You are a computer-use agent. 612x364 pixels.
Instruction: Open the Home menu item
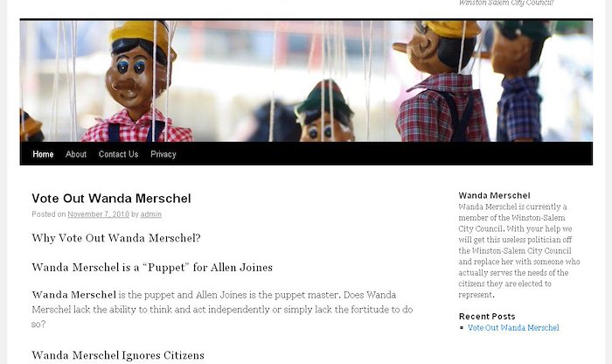click(43, 154)
